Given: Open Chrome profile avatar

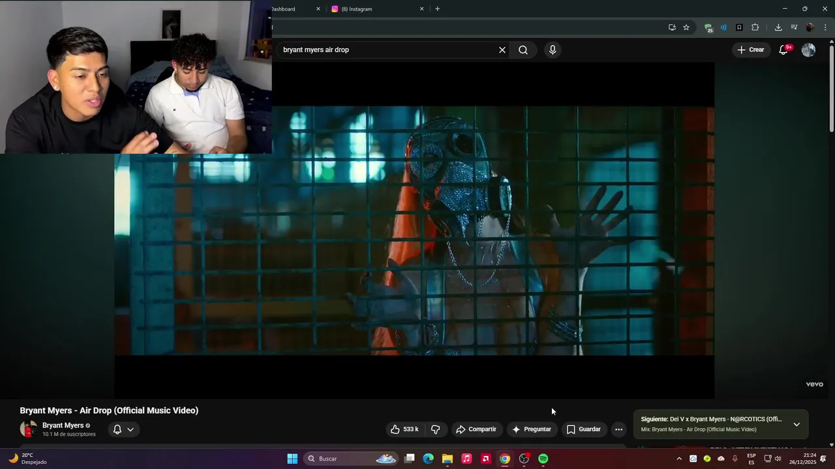Looking at the screenshot, I should tap(810, 27).
